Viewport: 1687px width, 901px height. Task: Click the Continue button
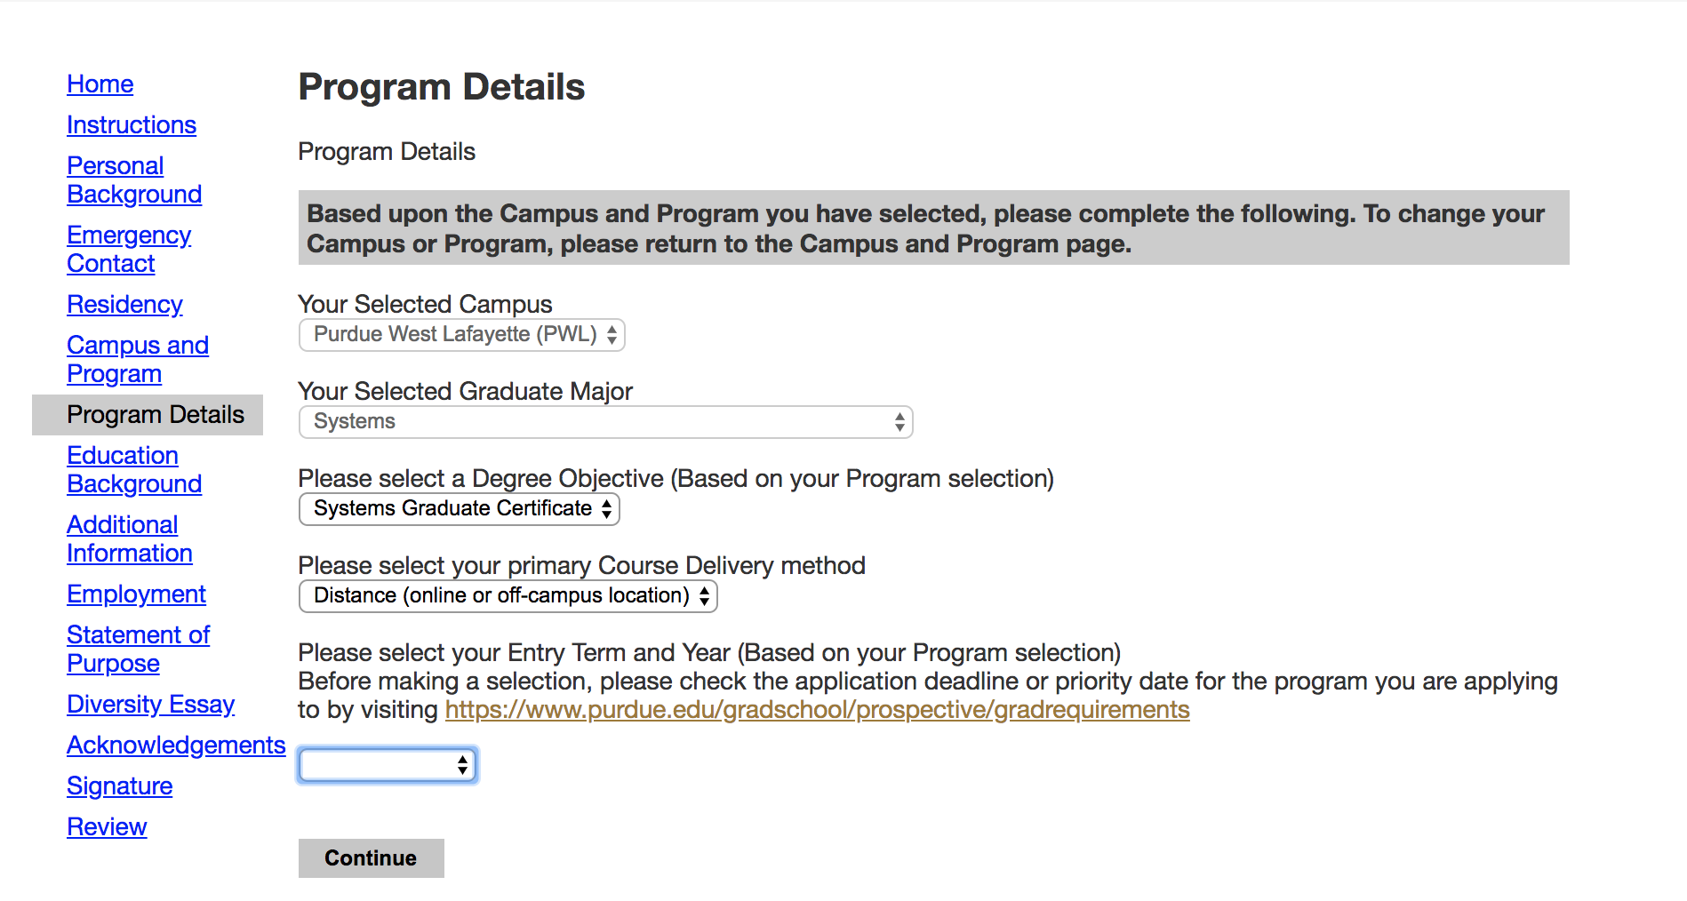(371, 858)
